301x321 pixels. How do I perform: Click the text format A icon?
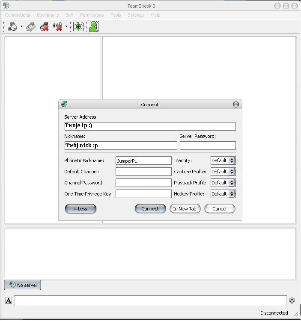coord(9,301)
